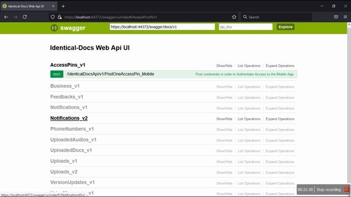351x197 pixels.
Task: Click Show/Hide for Business_v1
Action: [224, 86]
